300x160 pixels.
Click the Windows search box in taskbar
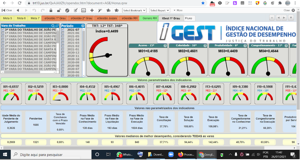[50, 155]
